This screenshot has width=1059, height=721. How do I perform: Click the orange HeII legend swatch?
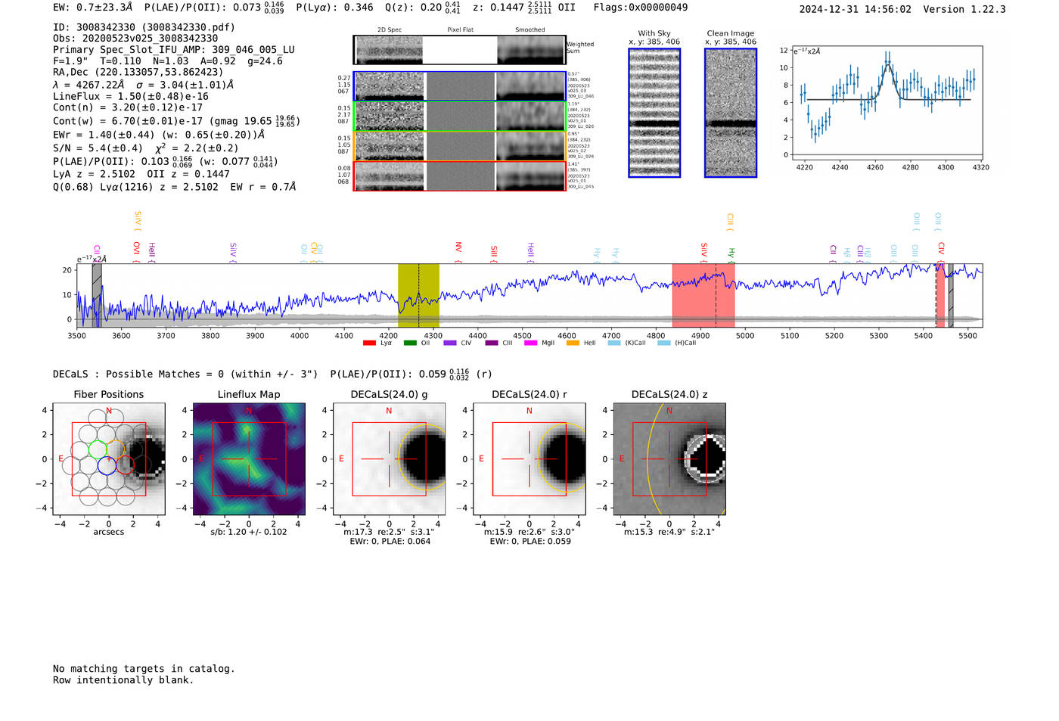573,343
